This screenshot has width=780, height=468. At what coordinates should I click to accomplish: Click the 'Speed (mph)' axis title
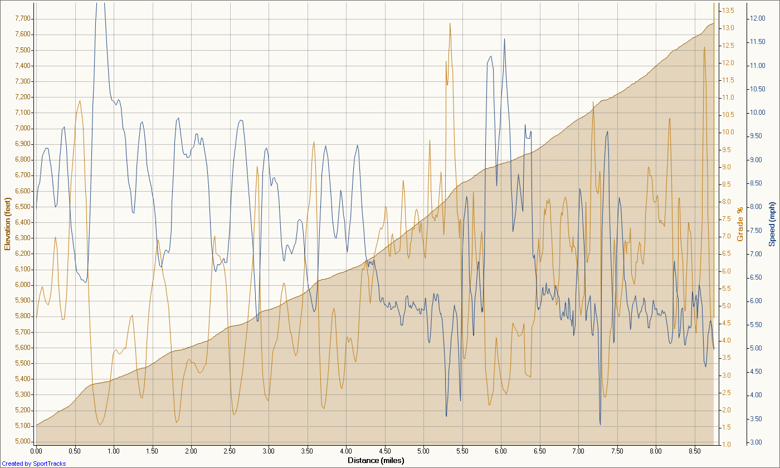pos(772,224)
